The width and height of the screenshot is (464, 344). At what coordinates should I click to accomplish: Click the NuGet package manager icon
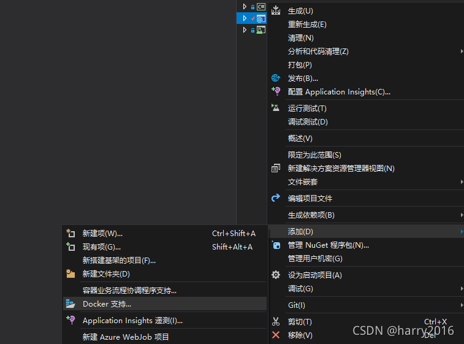[x=276, y=245]
